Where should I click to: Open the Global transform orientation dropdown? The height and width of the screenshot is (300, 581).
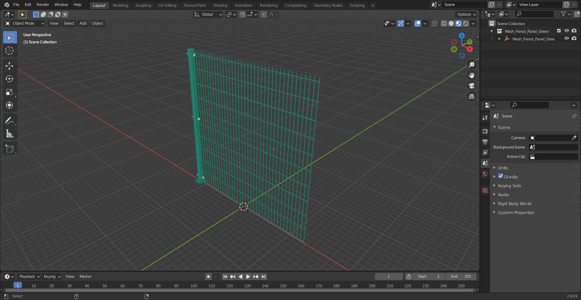click(208, 14)
